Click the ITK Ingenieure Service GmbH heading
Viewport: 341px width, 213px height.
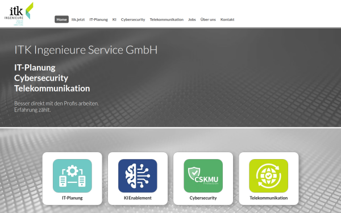tap(86, 50)
